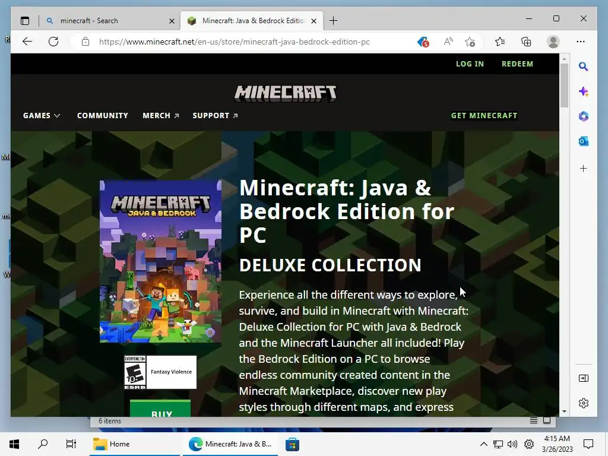Click the vertical scrollbar thumb
Image resolution: width=608 pixels, height=456 pixels.
(x=564, y=85)
